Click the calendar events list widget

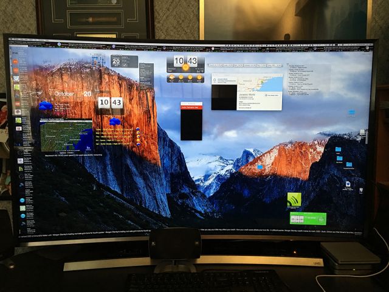coord(309,80)
